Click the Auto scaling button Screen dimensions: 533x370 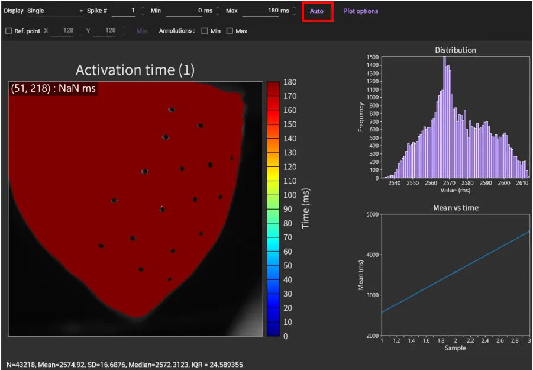(317, 11)
